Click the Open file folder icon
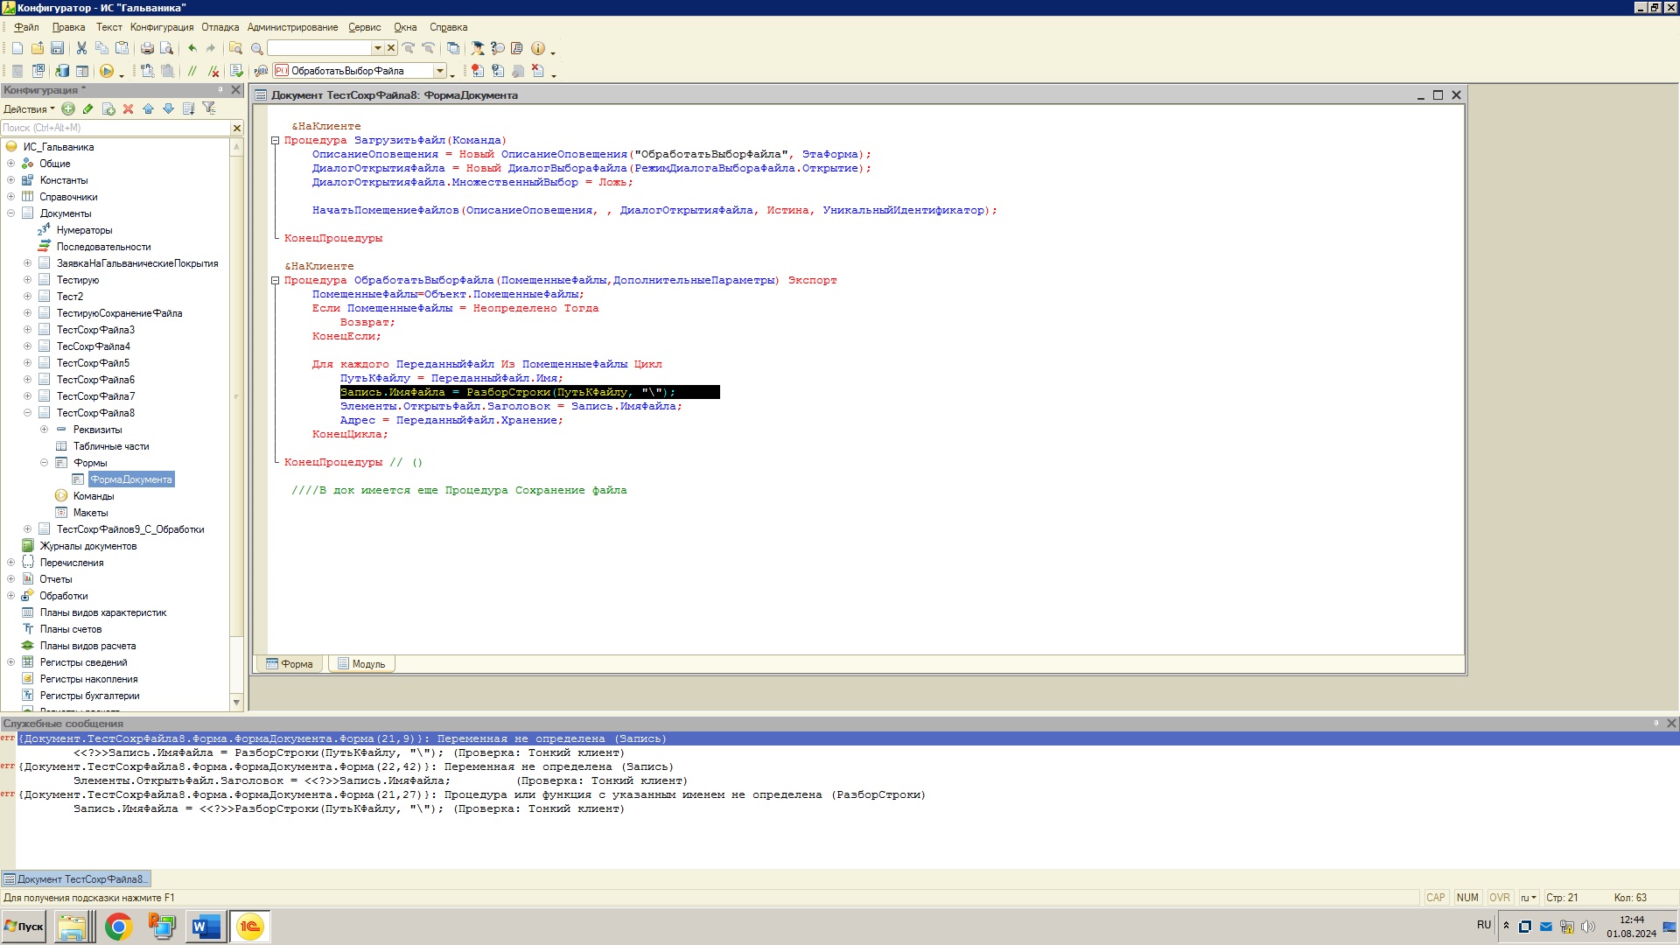The image size is (1680, 945). coord(38,49)
